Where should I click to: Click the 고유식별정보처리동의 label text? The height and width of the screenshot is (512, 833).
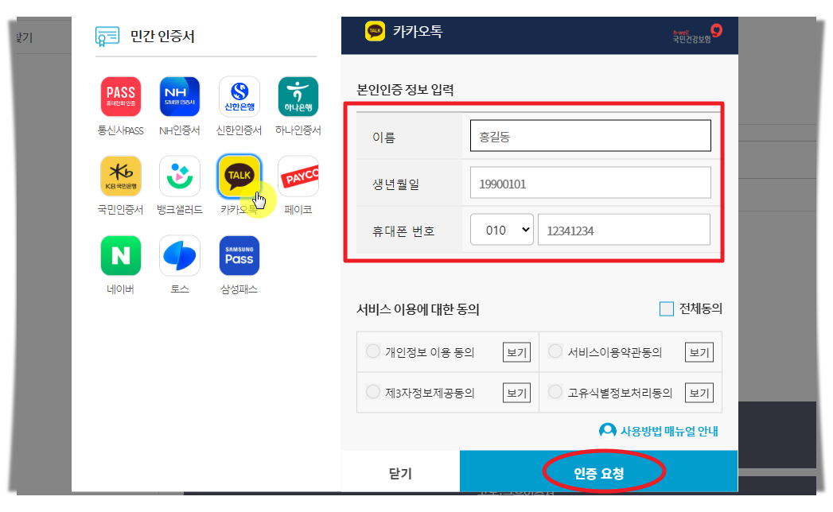(x=620, y=393)
